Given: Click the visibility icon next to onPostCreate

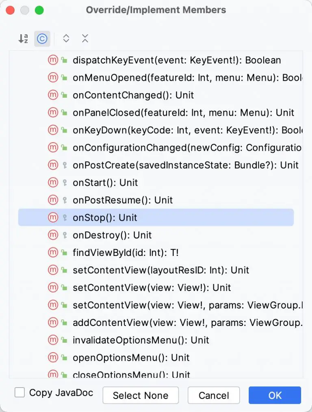Looking at the screenshot, I should point(64,165).
